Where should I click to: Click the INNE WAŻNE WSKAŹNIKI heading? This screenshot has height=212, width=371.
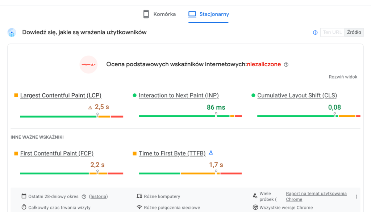(x=37, y=137)
